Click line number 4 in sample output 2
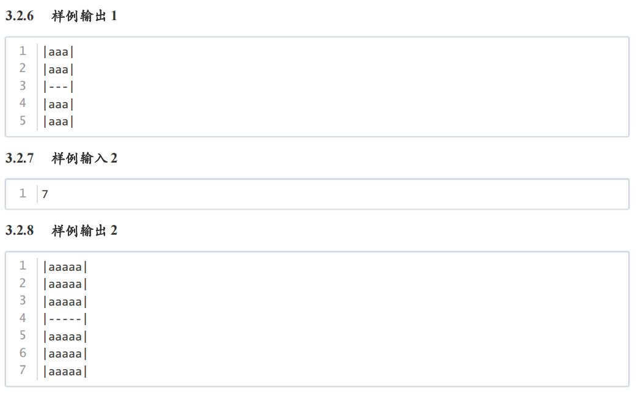This screenshot has height=393, width=638. (x=23, y=318)
